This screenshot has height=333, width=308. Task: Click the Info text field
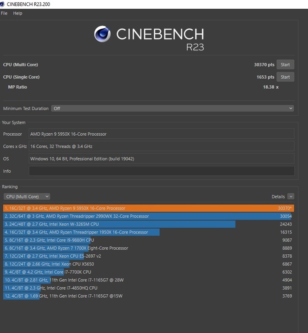click(x=161, y=171)
